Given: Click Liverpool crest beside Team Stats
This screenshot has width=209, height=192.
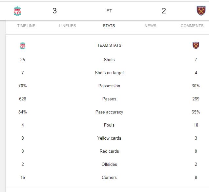Looking at the screenshot, I should point(23,45).
